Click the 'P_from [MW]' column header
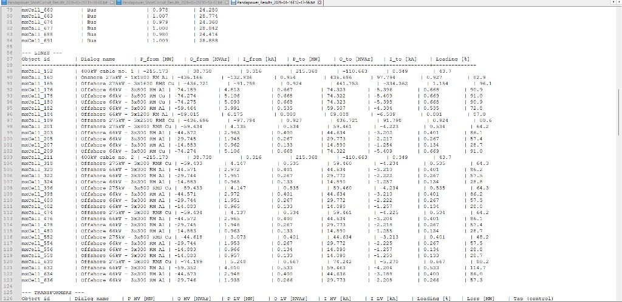Image resolution: width=622 pixels, height=302 pixels. coord(156,59)
